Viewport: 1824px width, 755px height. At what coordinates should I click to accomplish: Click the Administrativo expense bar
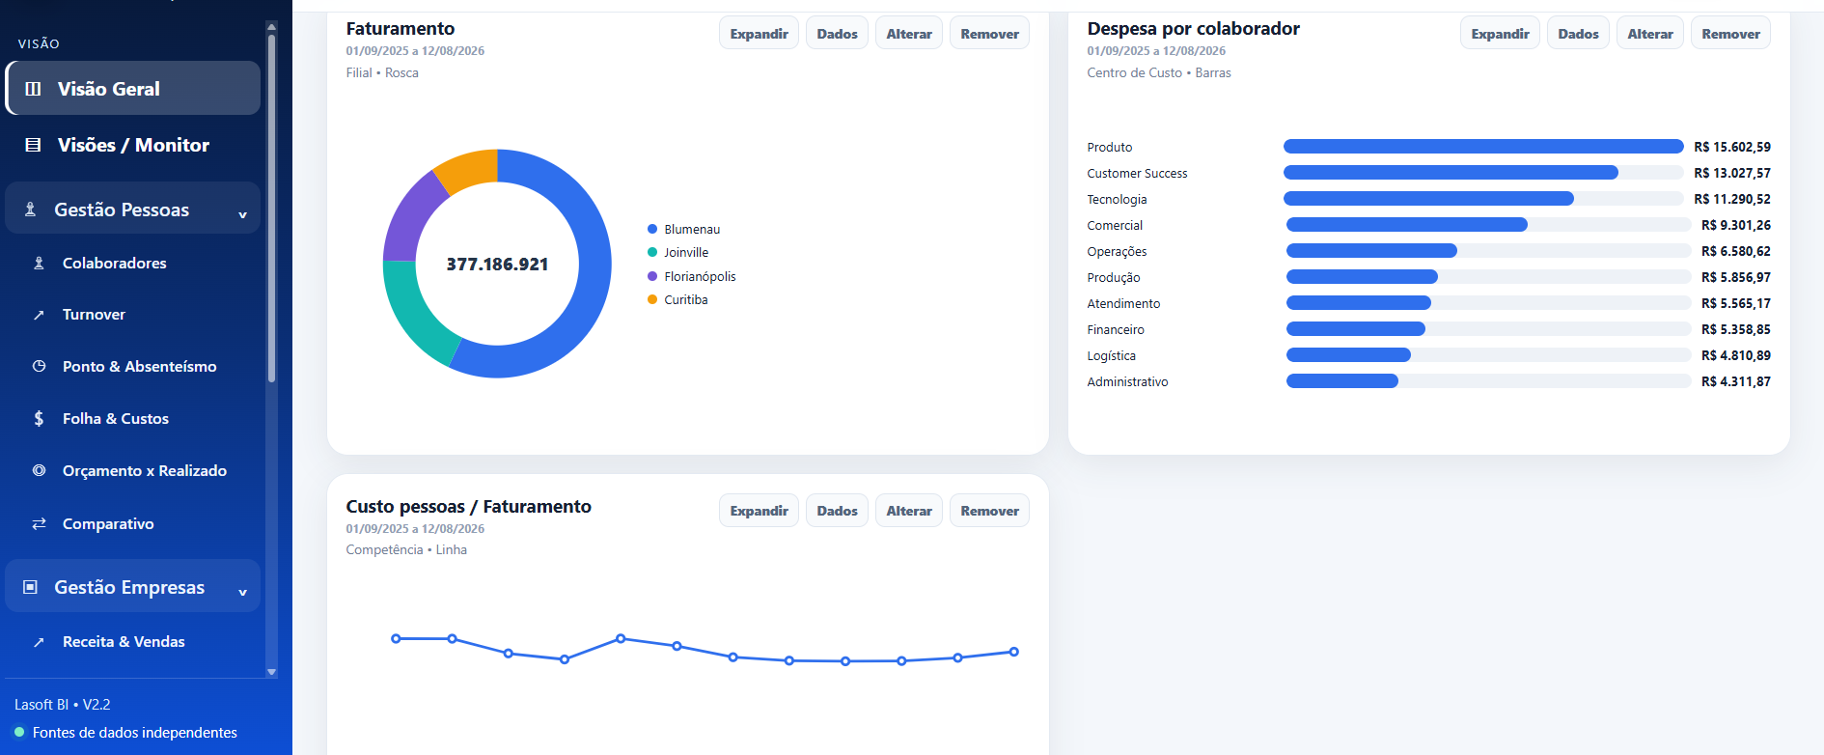coord(1342,381)
